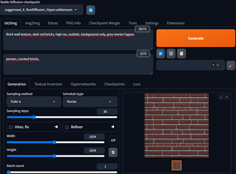Toggle the aspect ratio Off button
Image resolution: width=236 pixels, height=174 pixels.
click(x=113, y=140)
